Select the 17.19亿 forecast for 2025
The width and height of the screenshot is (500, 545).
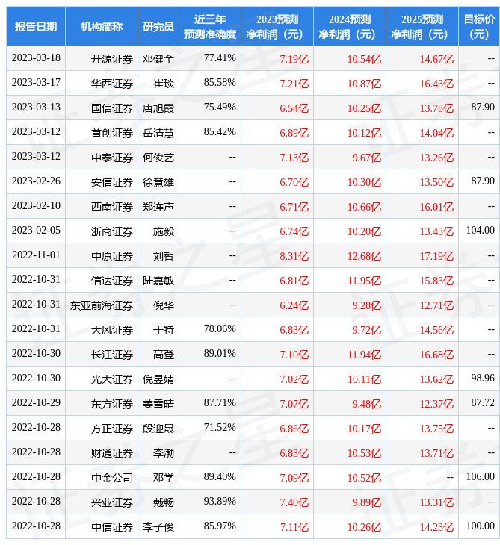point(439,256)
